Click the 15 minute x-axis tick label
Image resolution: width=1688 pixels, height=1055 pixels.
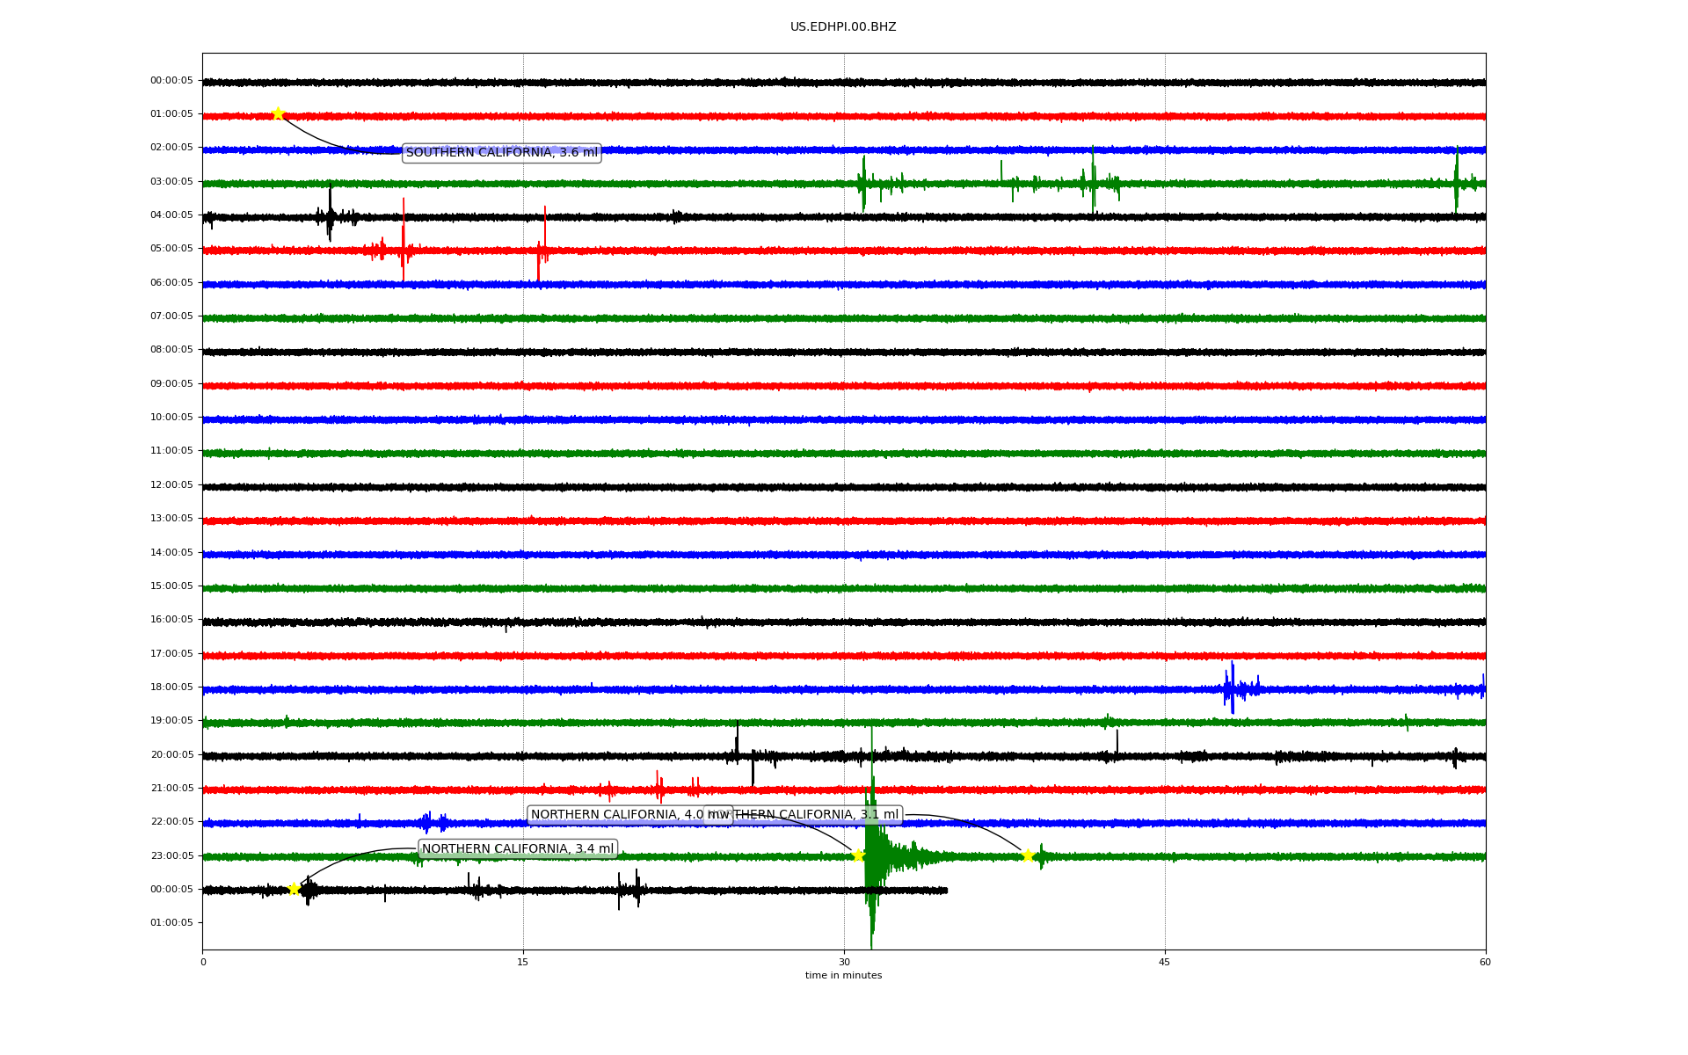[x=523, y=963]
